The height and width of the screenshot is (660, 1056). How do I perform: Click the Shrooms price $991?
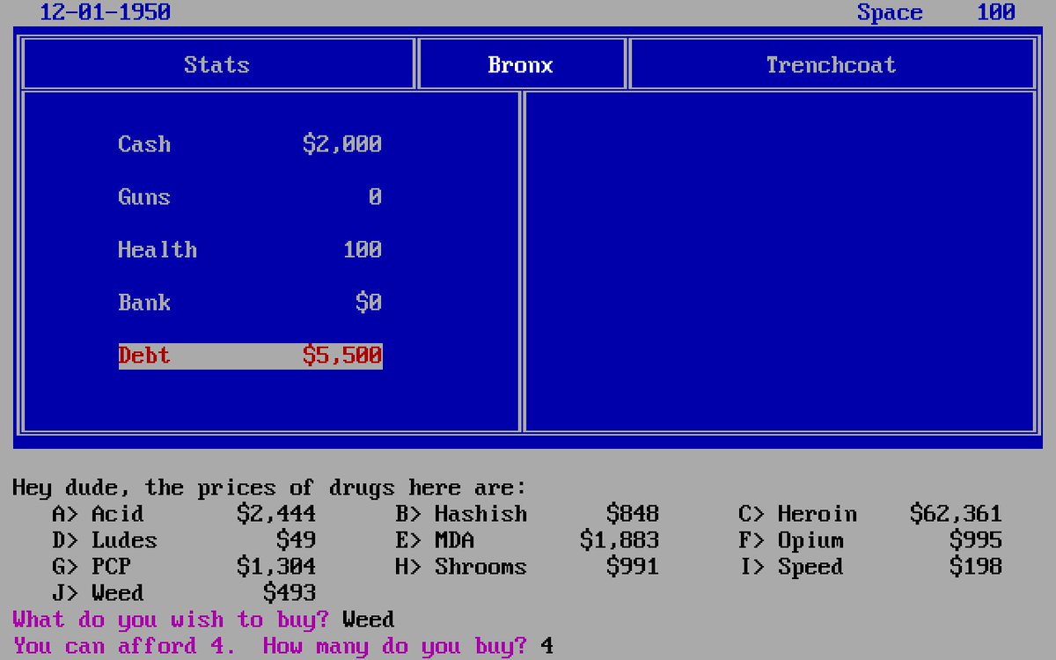tap(633, 567)
